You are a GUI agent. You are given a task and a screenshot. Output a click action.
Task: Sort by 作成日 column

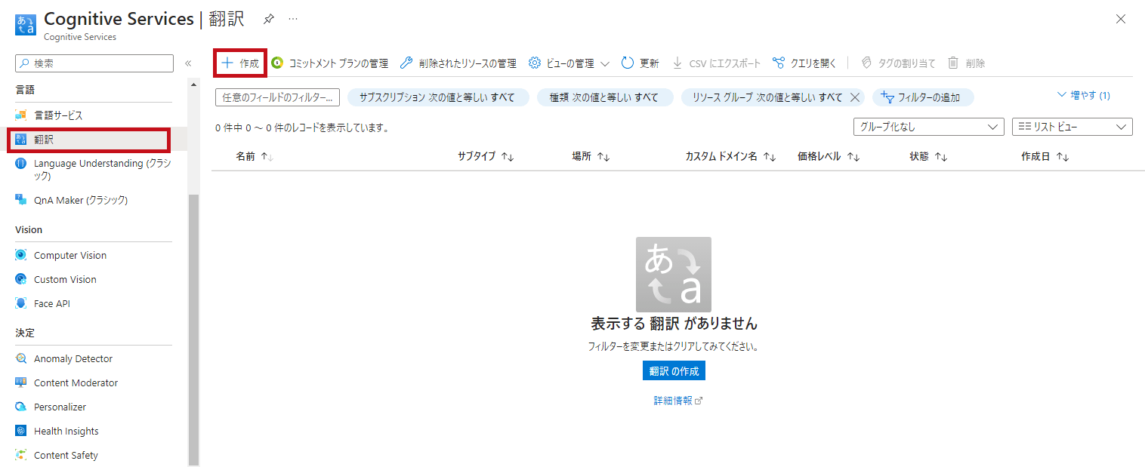1045,156
